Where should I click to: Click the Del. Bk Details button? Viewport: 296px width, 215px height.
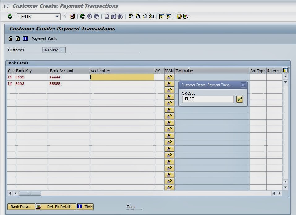coord(56,207)
